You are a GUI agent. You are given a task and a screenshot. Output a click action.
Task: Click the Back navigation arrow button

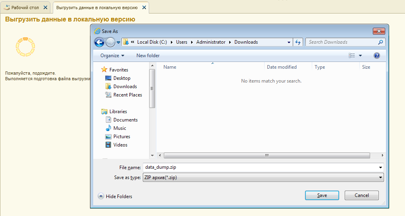coord(99,42)
